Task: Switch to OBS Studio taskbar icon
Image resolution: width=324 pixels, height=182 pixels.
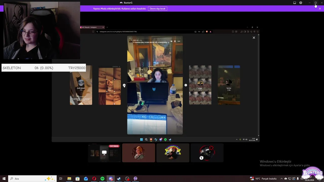Action: 127,179
